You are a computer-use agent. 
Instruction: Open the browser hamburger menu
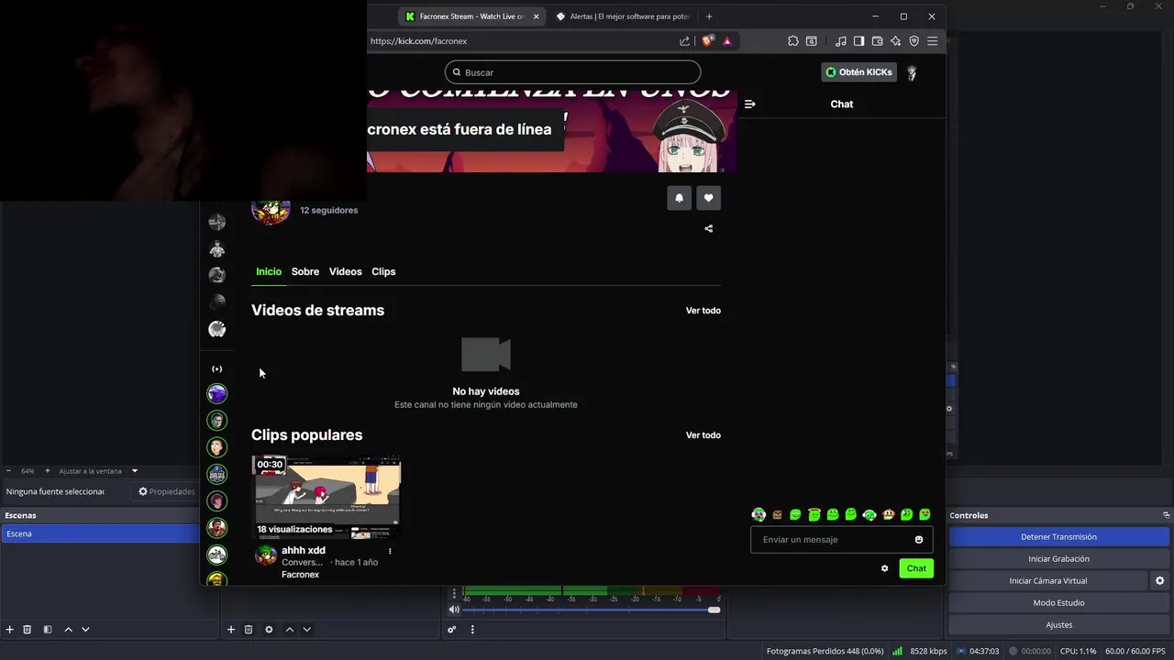(x=932, y=40)
